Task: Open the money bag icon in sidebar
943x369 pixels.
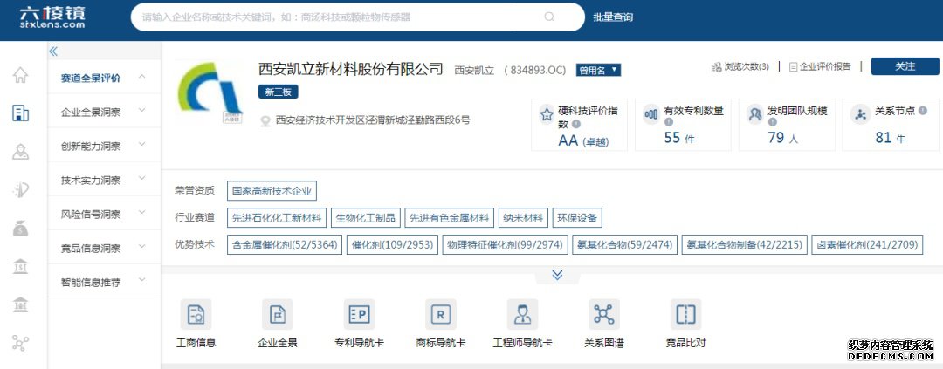Action: pyautogui.click(x=20, y=229)
